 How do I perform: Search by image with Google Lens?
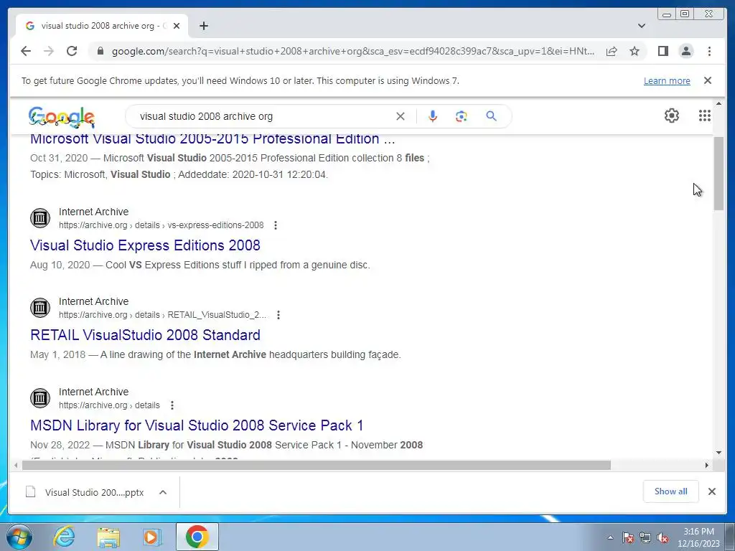(x=462, y=116)
